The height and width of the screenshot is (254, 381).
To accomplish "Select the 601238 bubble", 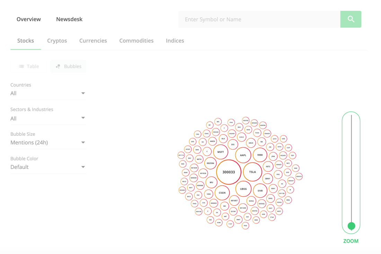I will (243, 208).
